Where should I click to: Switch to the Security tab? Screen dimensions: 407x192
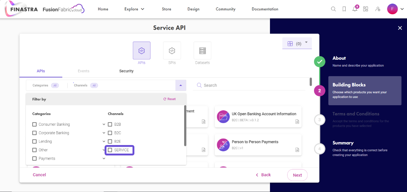click(126, 71)
